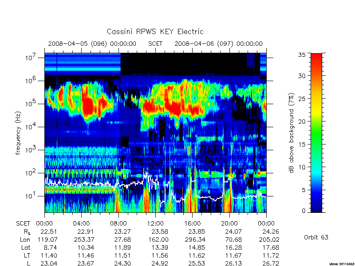Click the "10" color scale tick label

coord(302,167)
